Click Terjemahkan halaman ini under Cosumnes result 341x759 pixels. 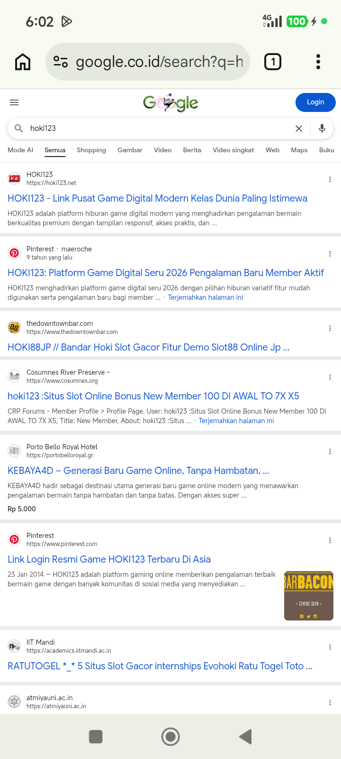tap(236, 421)
